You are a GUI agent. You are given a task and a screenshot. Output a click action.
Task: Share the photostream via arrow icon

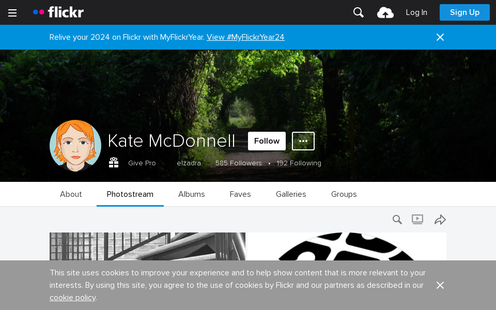click(440, 220)
